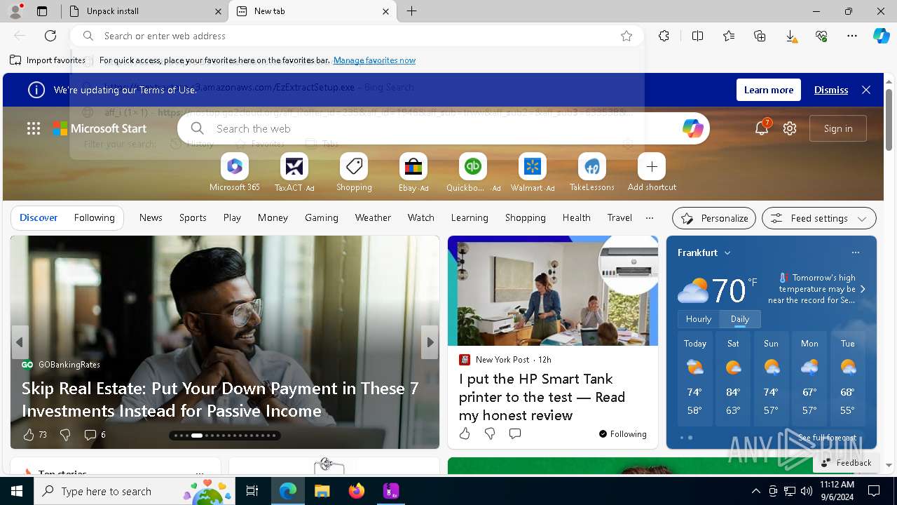The image size is (897, 505).
Task: Open the Tab actions menu icon
Action: point(42,11)
